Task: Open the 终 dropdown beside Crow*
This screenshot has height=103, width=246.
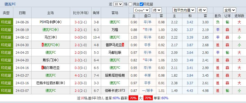Action: point(157,10)
